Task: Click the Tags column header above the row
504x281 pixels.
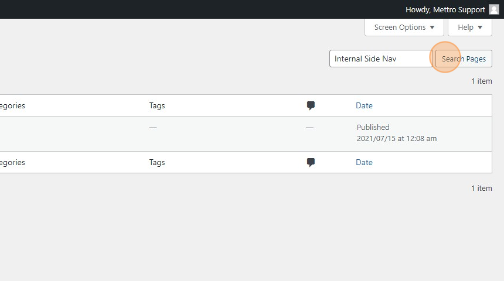Action: tap(157, 105)
